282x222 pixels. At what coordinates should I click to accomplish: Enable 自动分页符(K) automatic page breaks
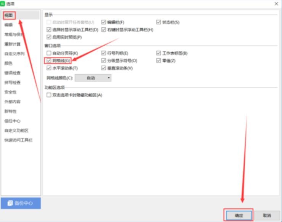click(49, 53)
